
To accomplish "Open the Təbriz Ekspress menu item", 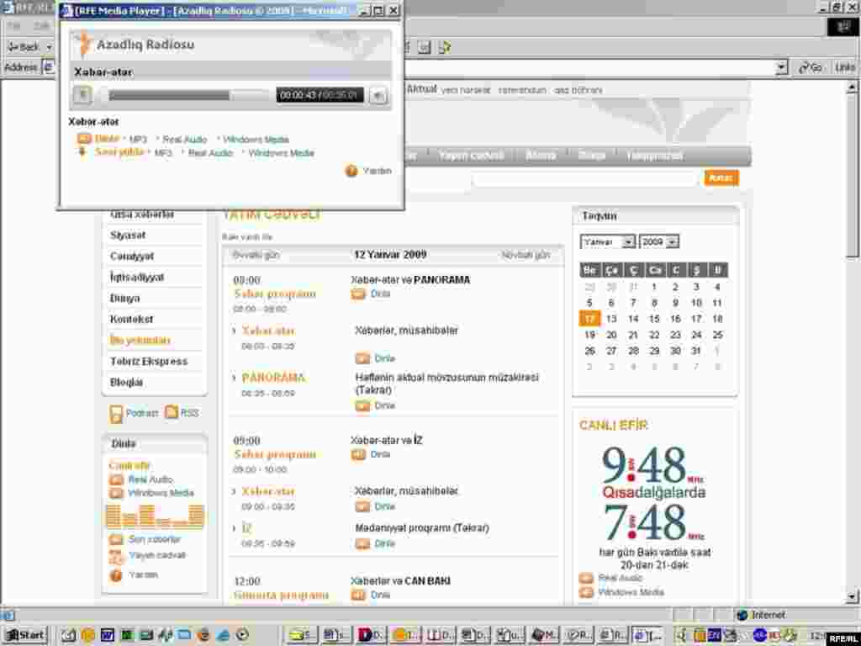I will coord(149,362).
